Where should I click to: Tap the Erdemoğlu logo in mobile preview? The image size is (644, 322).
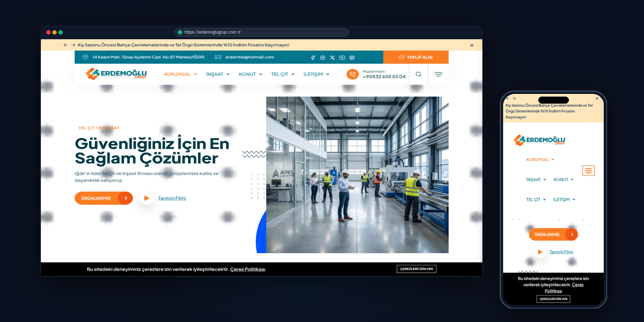(x=539, y=140)
